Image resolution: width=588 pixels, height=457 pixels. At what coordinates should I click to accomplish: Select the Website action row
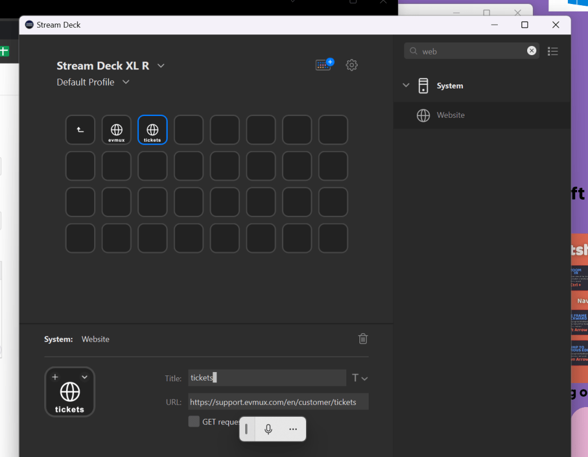coord(482,115)
